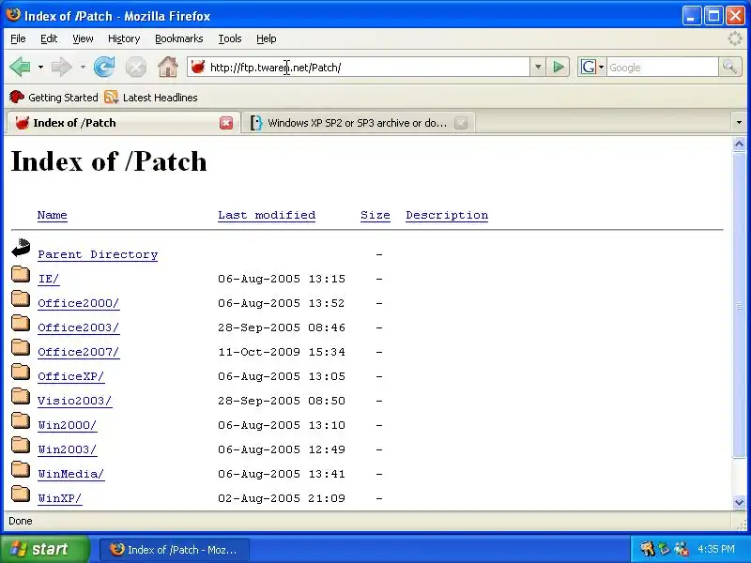
Task: Click the folder icon beside Office2003/
Action: pos(21,323)
